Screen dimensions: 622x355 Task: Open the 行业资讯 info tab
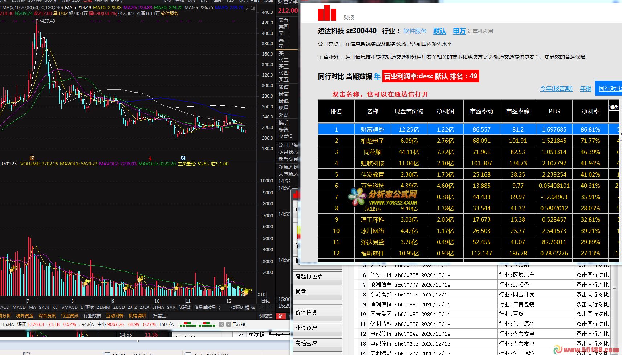point(70,316)
